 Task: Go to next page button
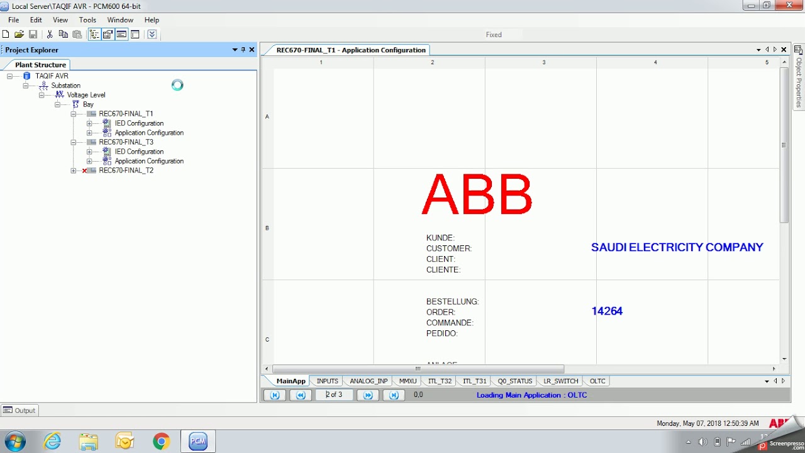[368, 395]
